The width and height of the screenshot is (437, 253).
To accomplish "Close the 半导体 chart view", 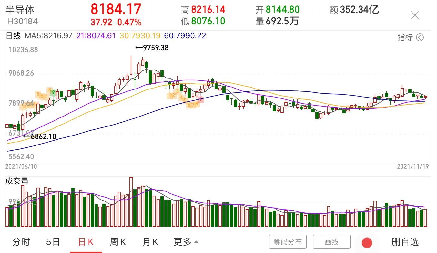I will coord(415,15).
